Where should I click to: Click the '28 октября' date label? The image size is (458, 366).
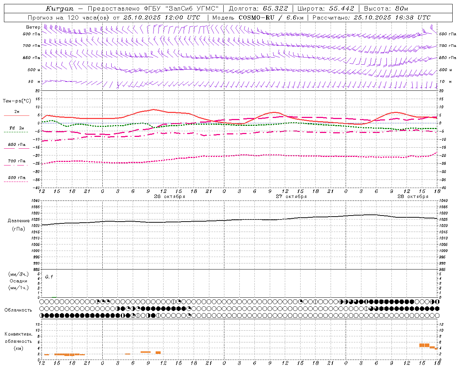coord(413,197)
